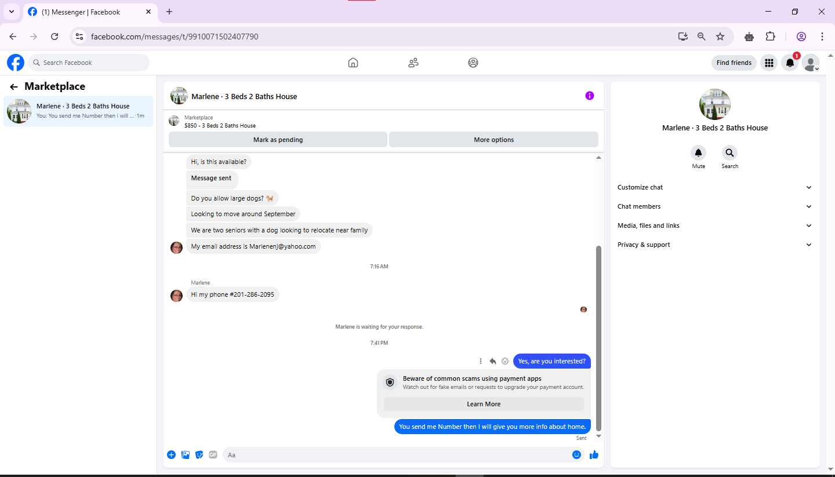Select Marlene conversation in Marketplace list
Image resolution: width=835 pixels, height=477 pixels.
[78, 111]
